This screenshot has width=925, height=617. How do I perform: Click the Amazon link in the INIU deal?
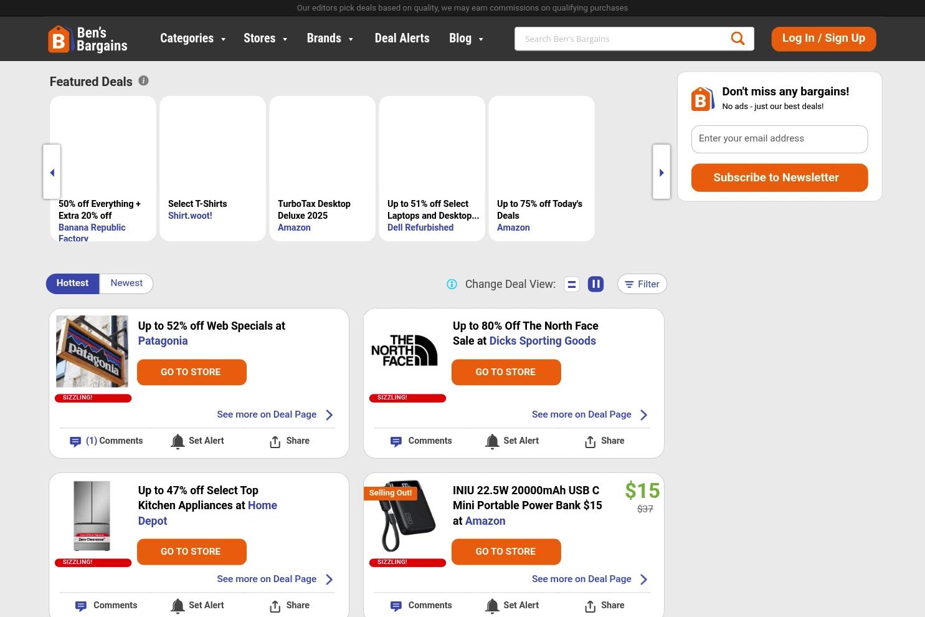pyautogui.click(x=485, y=521)
